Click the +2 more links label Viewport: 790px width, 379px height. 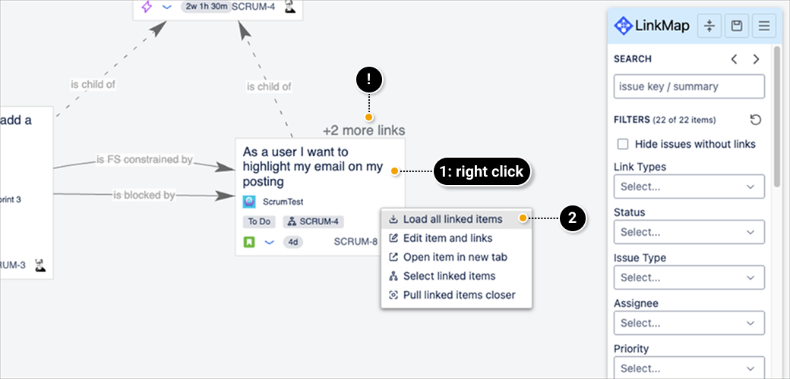364,130
